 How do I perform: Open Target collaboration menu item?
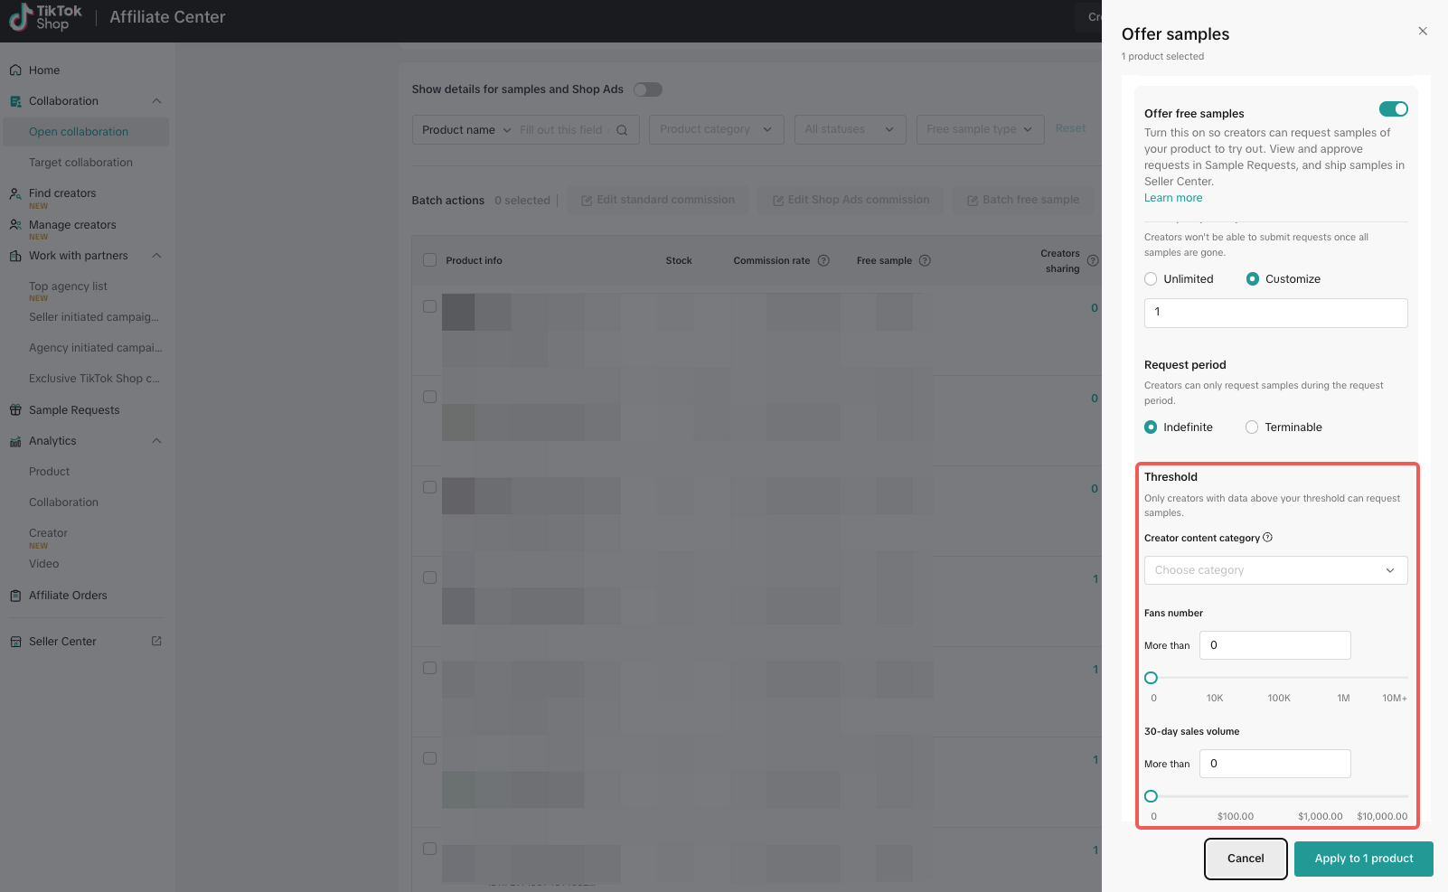[x=80, y=163]
